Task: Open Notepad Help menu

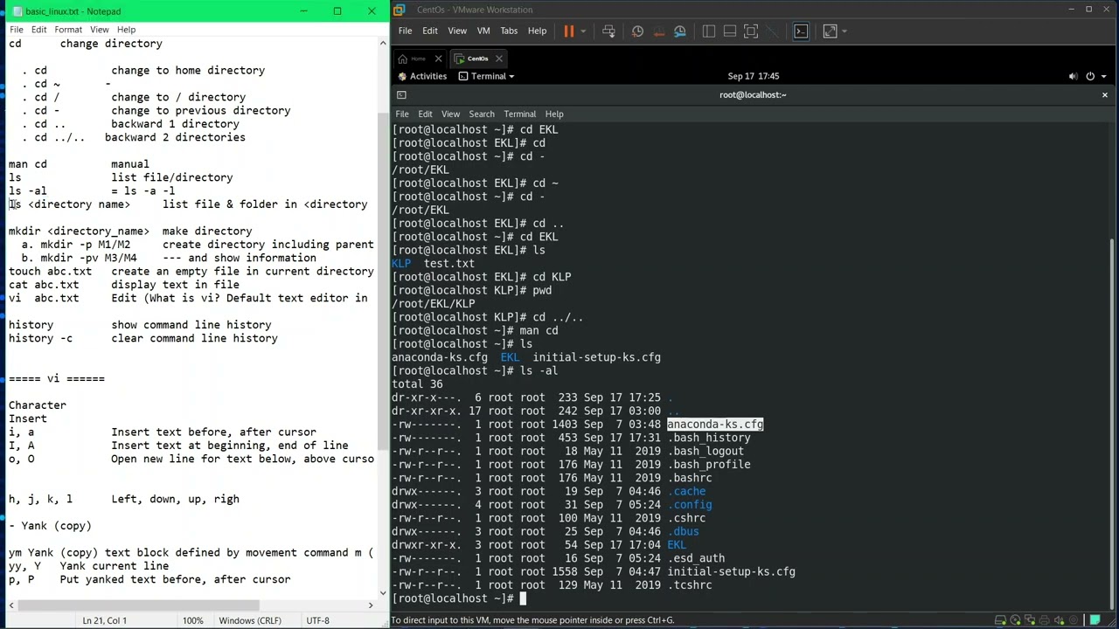Action: 127,30
